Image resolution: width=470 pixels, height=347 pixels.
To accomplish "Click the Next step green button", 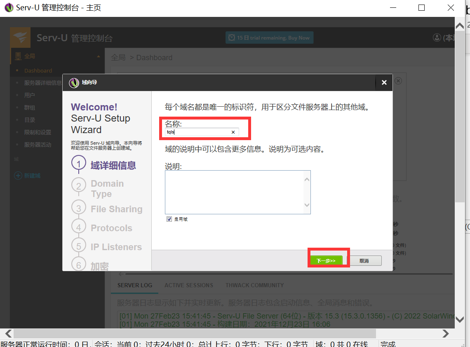I will click(x=326, y=260).
